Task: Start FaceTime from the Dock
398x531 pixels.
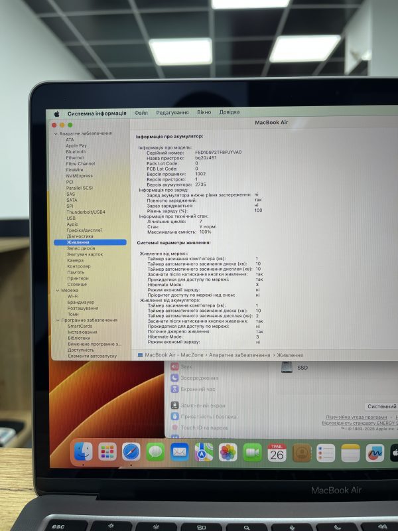Action: point(253,453)
